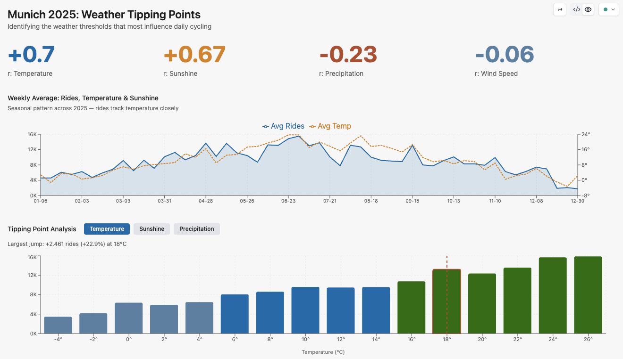The width and height of the screenshot is (623, 359).
Task: Toggle the Avg Temp legend series
Action: click(330, 126)
